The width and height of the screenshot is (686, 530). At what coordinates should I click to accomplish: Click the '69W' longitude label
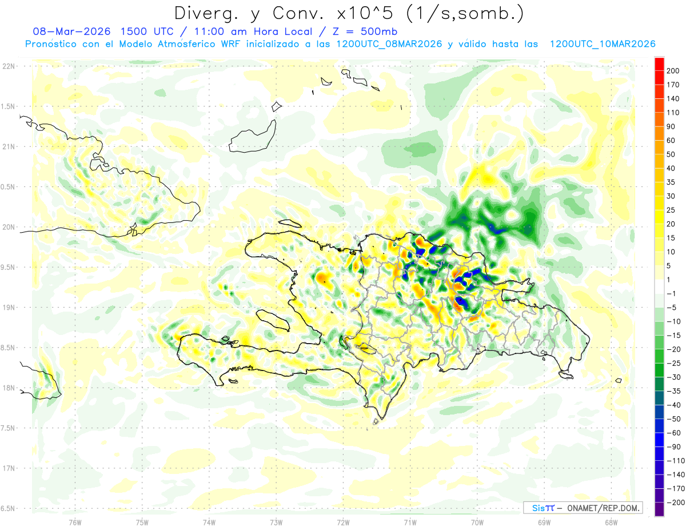(544, 522)
